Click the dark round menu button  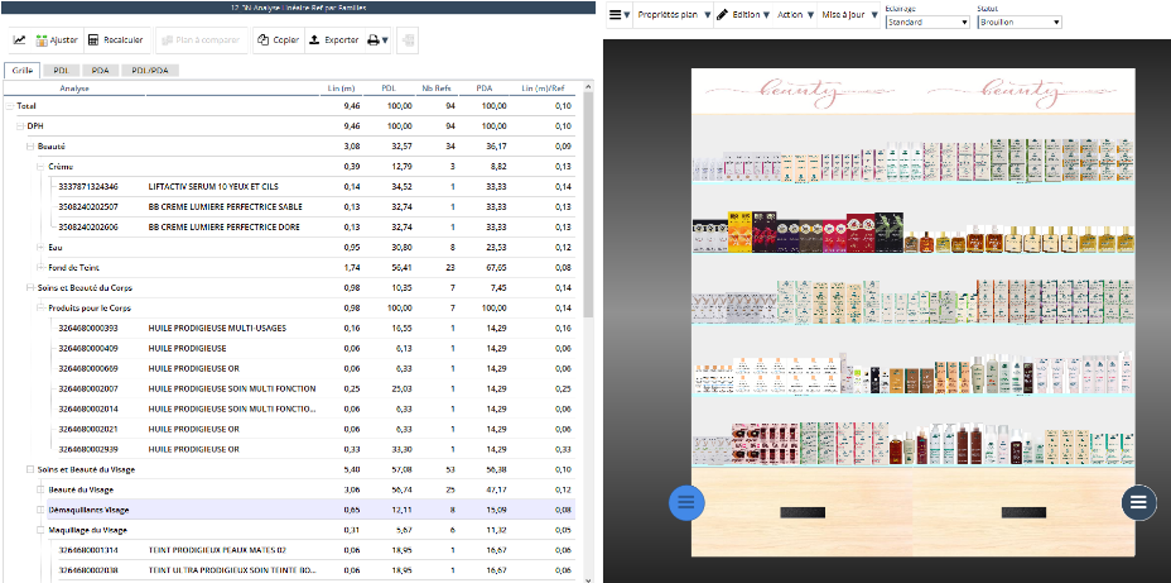[1138, 502]
